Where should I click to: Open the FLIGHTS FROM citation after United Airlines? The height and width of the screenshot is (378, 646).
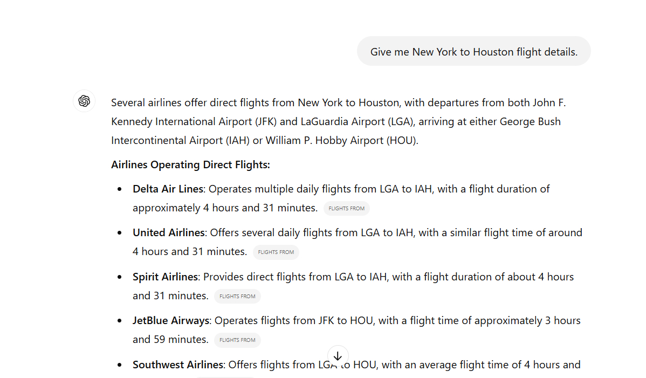pos(276,252)
